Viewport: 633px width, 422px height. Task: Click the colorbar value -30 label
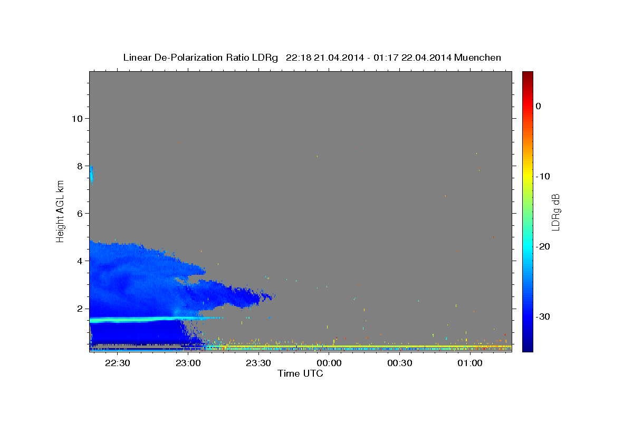[543, 316]
